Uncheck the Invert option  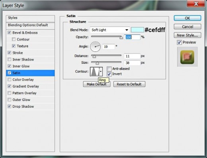point(109,74)
